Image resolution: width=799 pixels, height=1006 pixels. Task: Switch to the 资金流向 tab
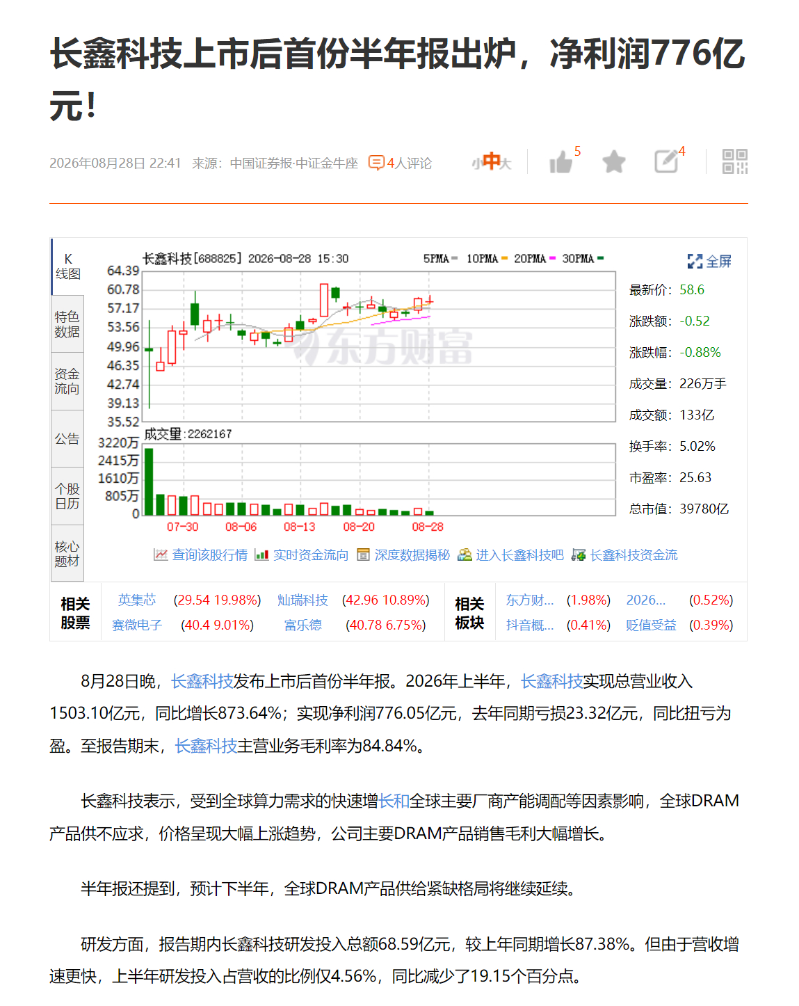coord(67,381)
